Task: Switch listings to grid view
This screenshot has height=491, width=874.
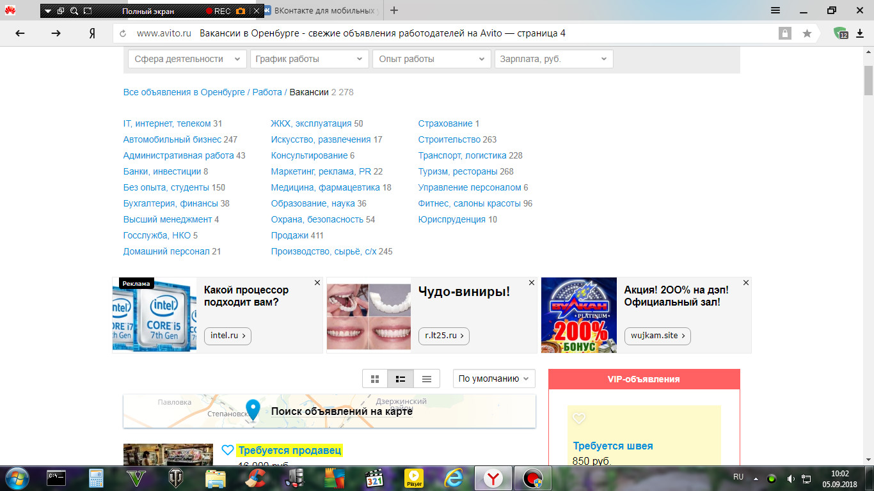Action: coord(375,378)
